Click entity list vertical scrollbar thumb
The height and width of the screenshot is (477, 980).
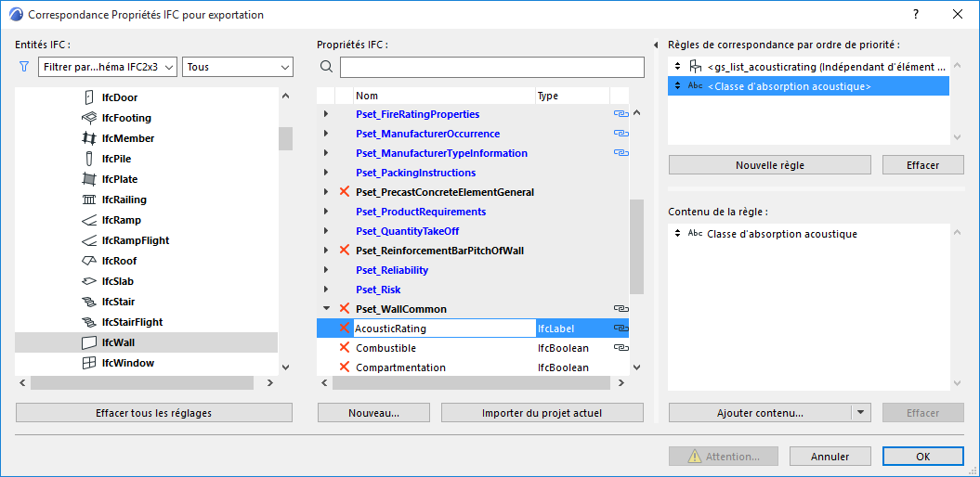pos(285,138)
